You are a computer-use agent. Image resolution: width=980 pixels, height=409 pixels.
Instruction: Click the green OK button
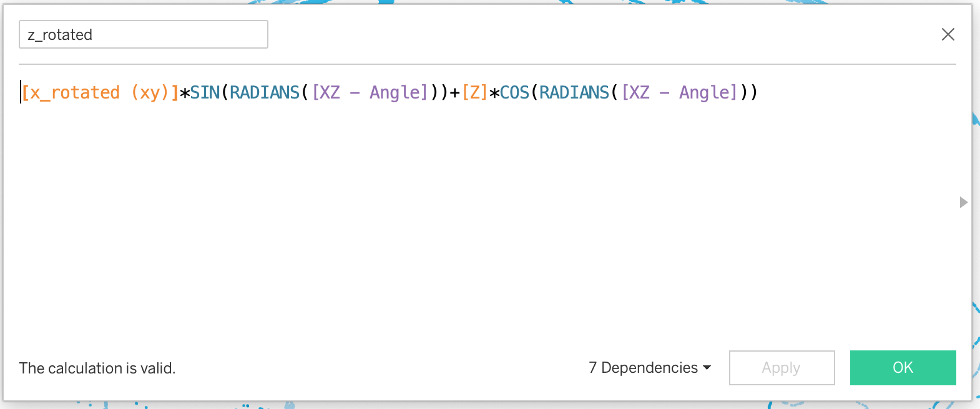[903, 368]
